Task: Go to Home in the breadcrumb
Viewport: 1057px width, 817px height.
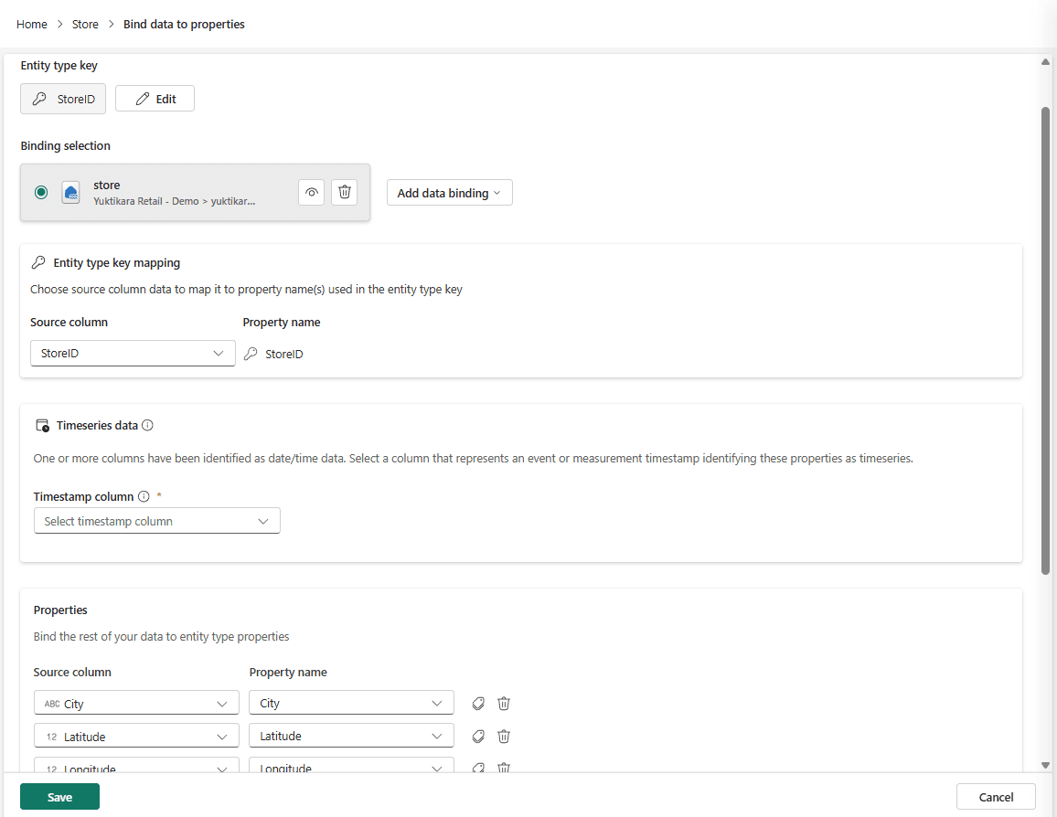Action: point(32,25)
